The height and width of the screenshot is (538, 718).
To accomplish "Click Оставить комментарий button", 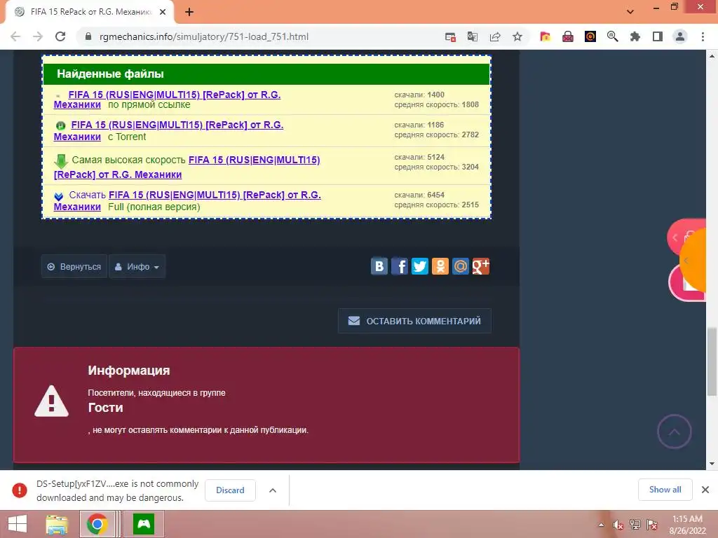I will [414, 321].
